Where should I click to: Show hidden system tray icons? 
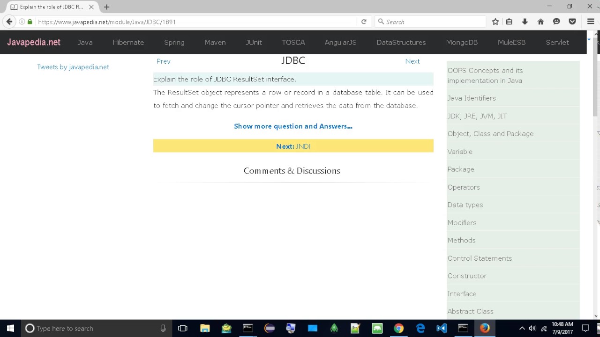(x=522, y=329)
